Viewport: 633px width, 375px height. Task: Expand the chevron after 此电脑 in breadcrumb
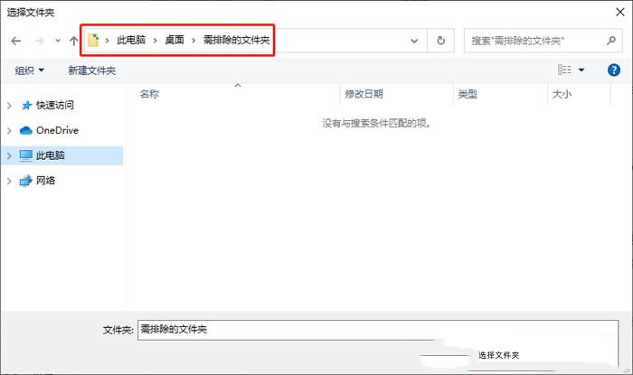point(155,41)
